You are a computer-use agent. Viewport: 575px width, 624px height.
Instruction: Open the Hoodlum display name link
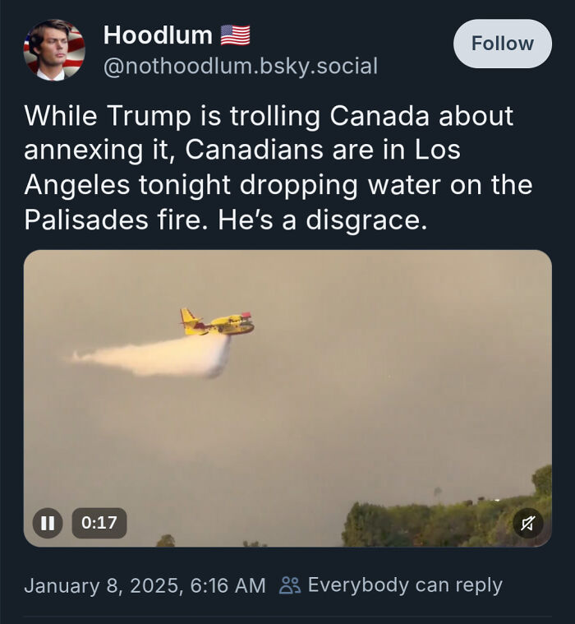[x=158, y=35]
